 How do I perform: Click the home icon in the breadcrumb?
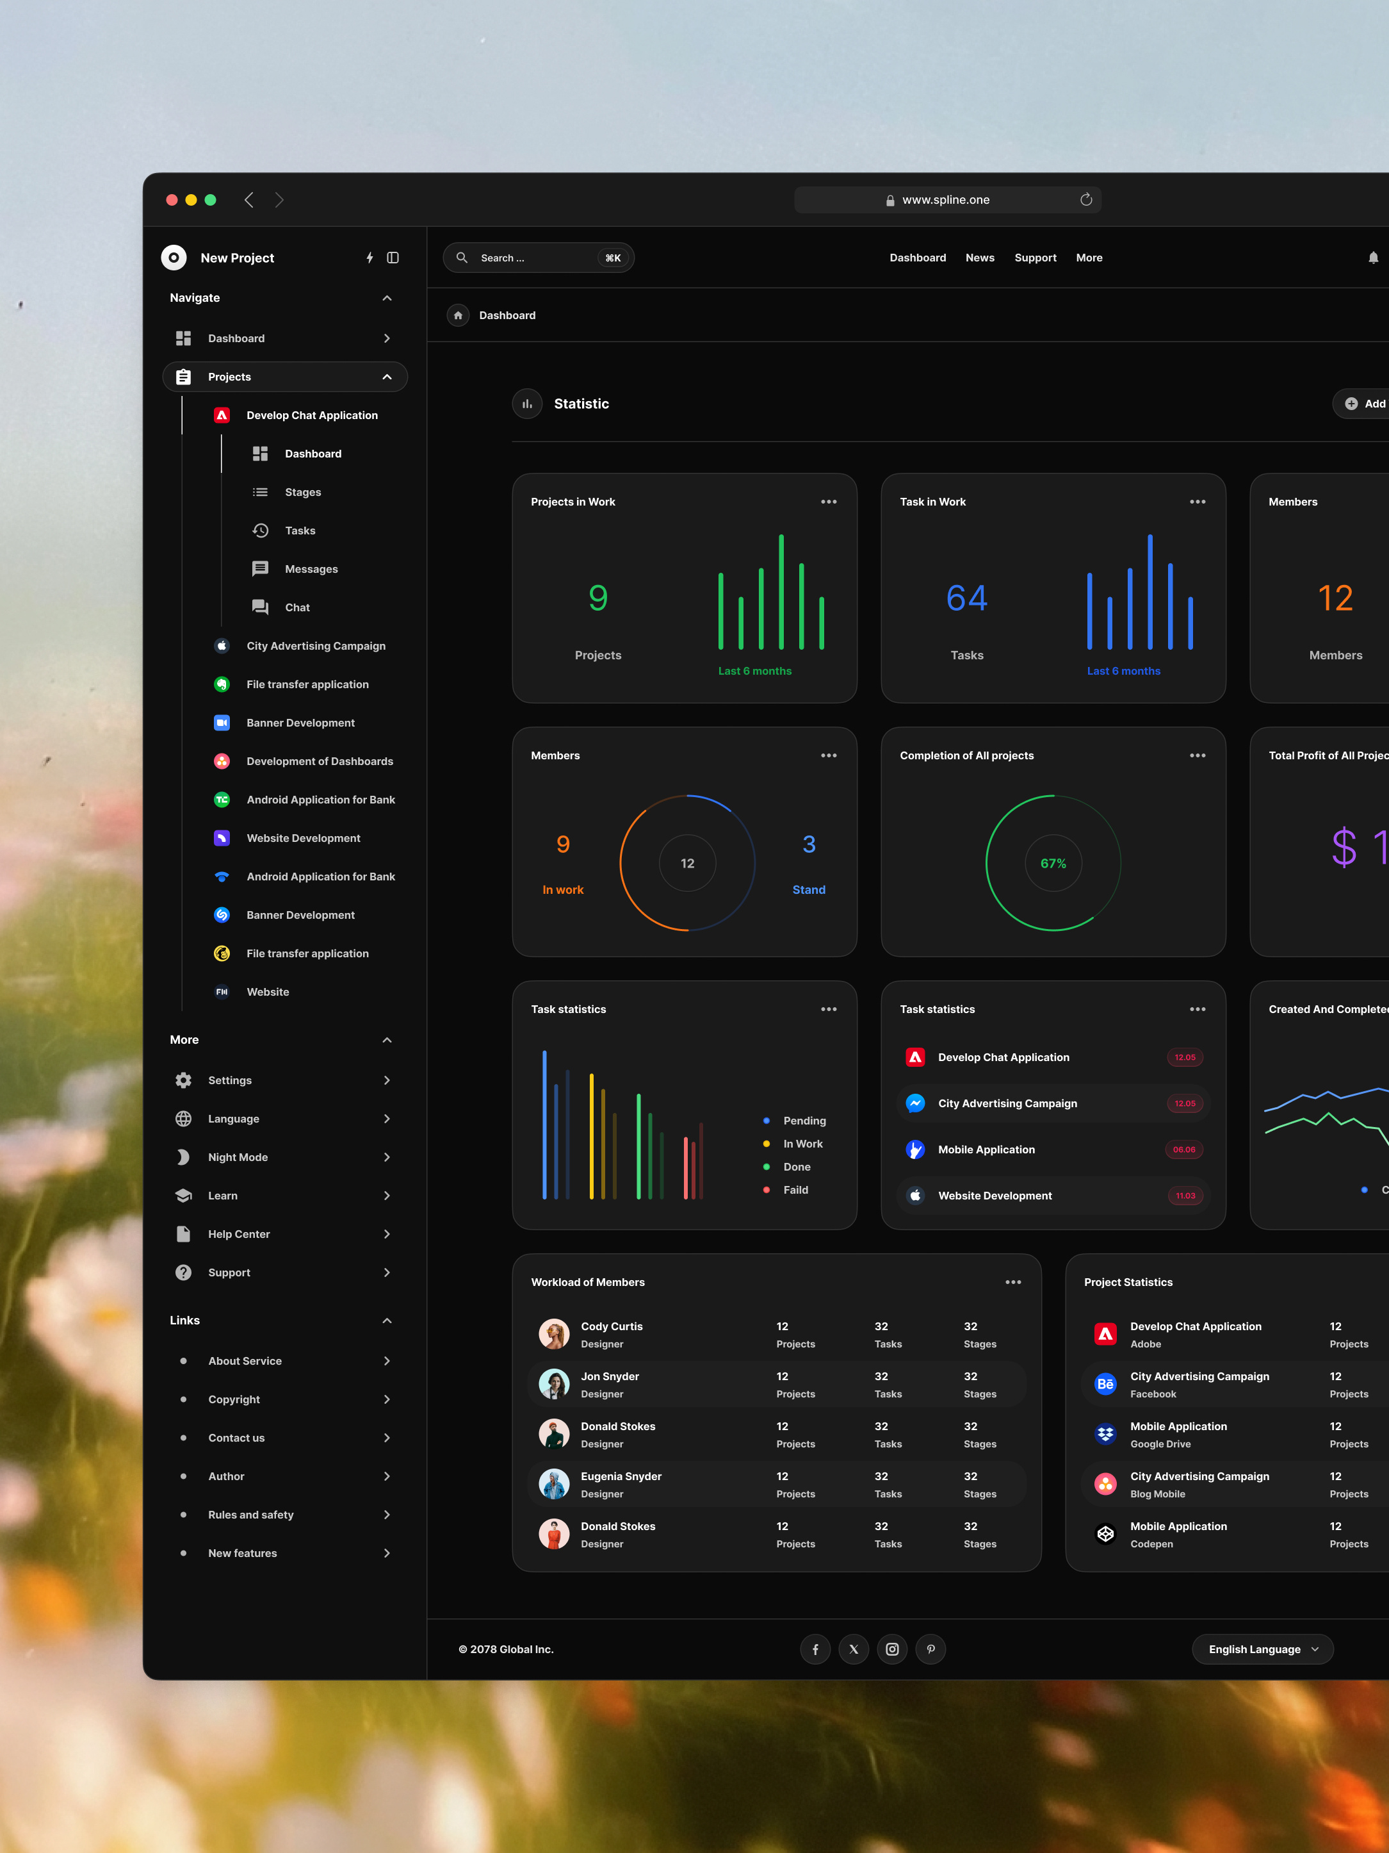coord(458,316)
